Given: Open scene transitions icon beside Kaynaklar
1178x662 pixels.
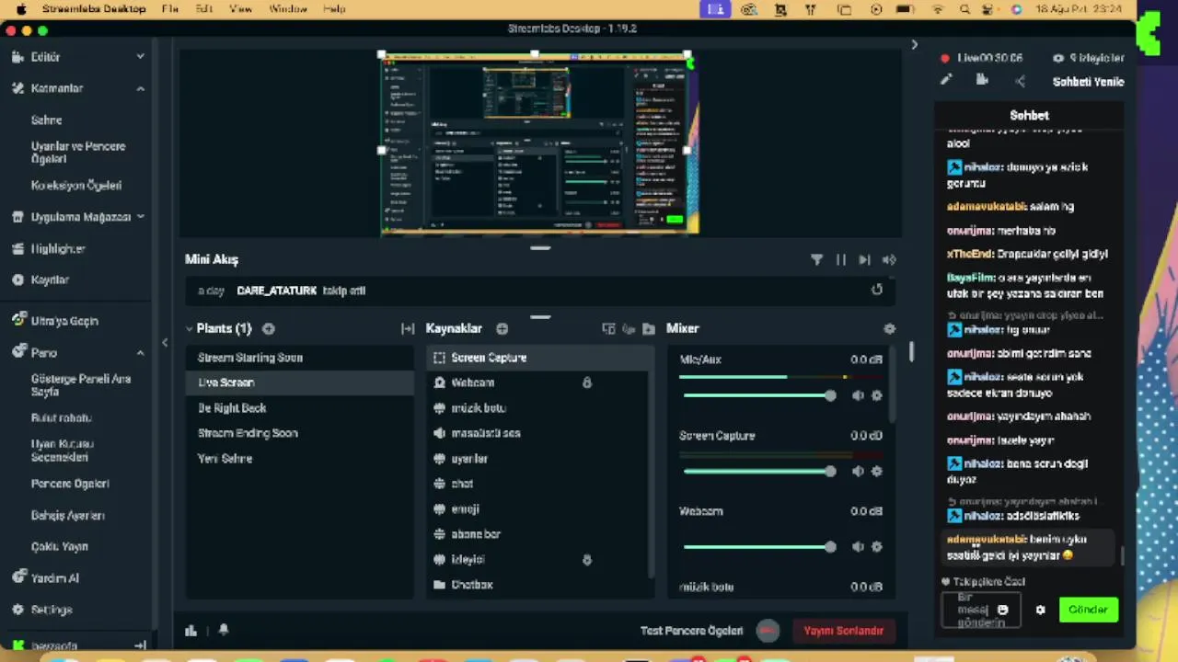Looking at the screenshot, I should pos(408,328).
